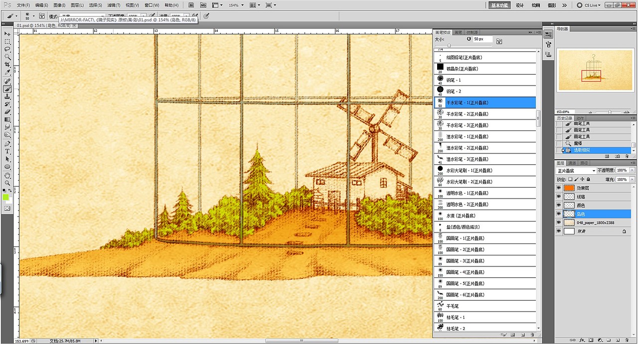Select the Eyedropper tool
638x344 pixels.
tap(7, 73)
